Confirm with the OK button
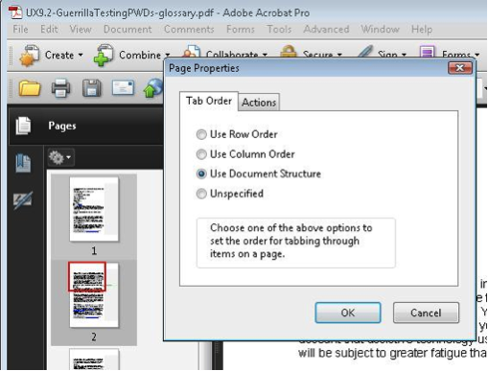The width and height of the screenshot is (488, 371). [x=348, y=313]
